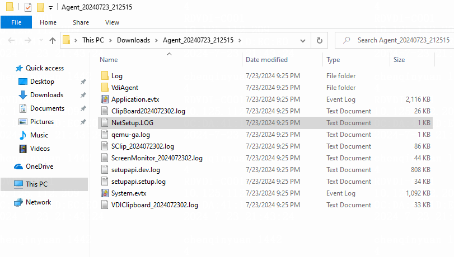454x257 pixels.
Task: Click the search magnifier icon
Action: point(347,40)
